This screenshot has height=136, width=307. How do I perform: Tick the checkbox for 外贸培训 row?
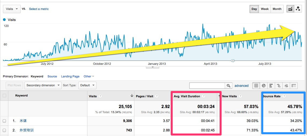tap(4, 130)
